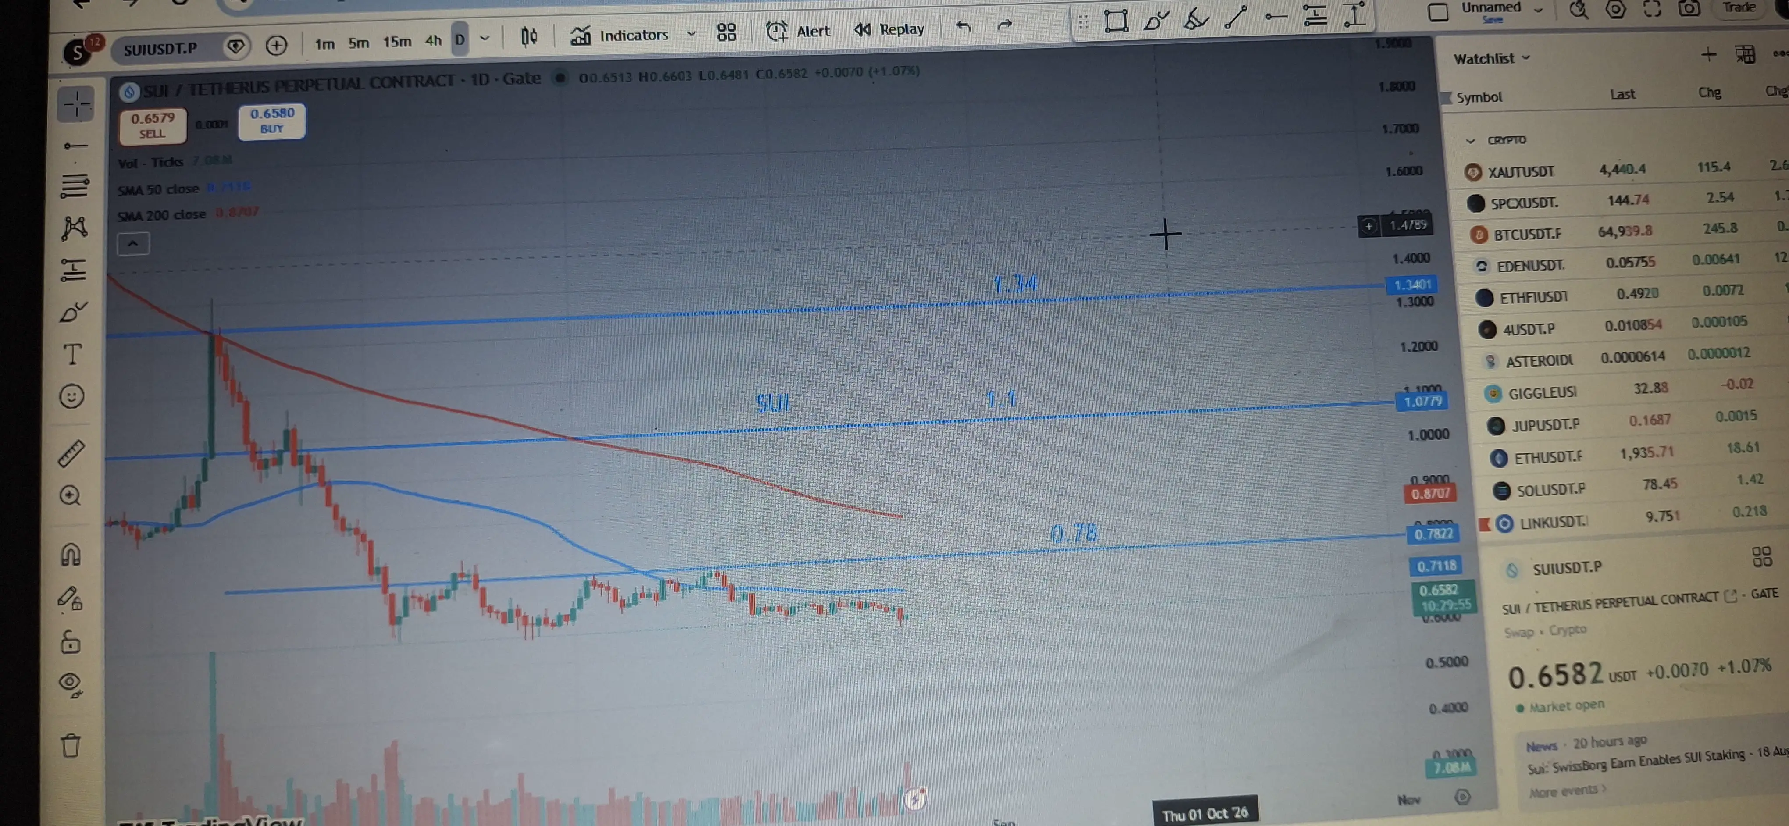Viewport: 1789px width, 826px height.
Task: Click the 0.6580 BUY button
Action: tap(272, 121)
